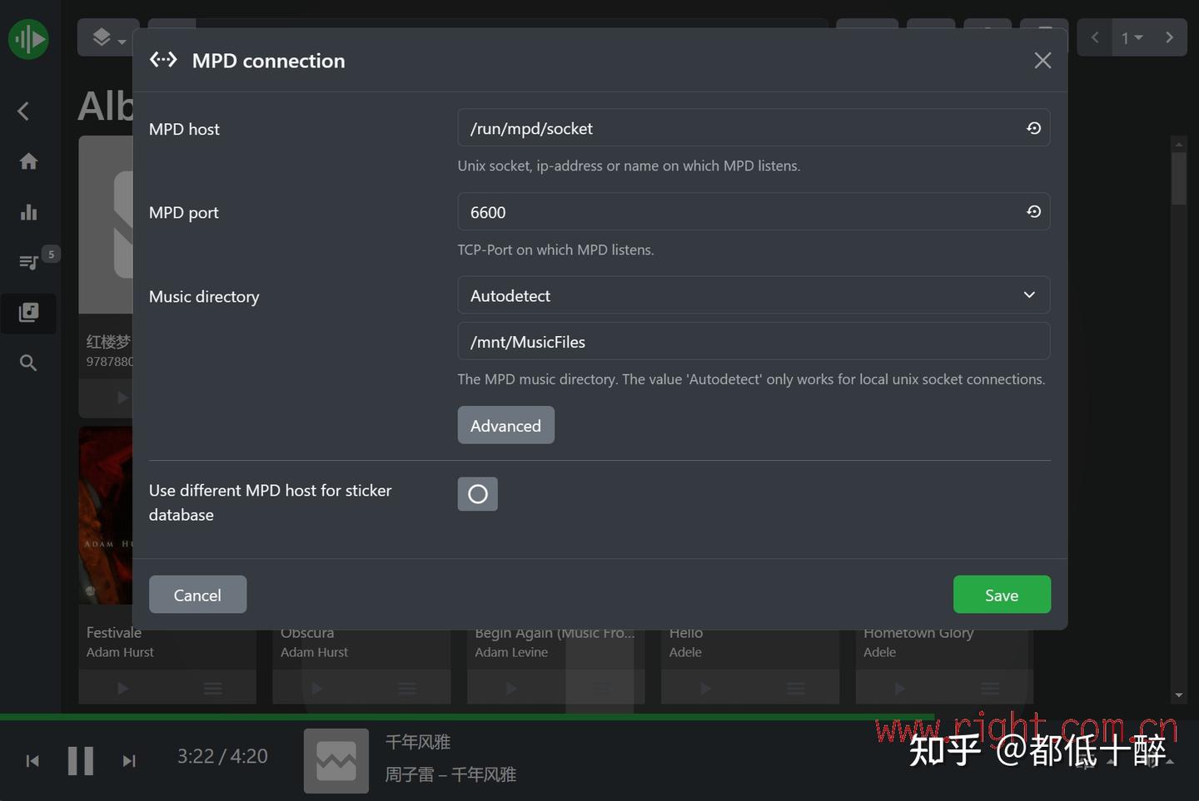This screenshot has width=1199, height=801.
Task: Open the Hometown Glory album menu
Action: tap(990, 688)
